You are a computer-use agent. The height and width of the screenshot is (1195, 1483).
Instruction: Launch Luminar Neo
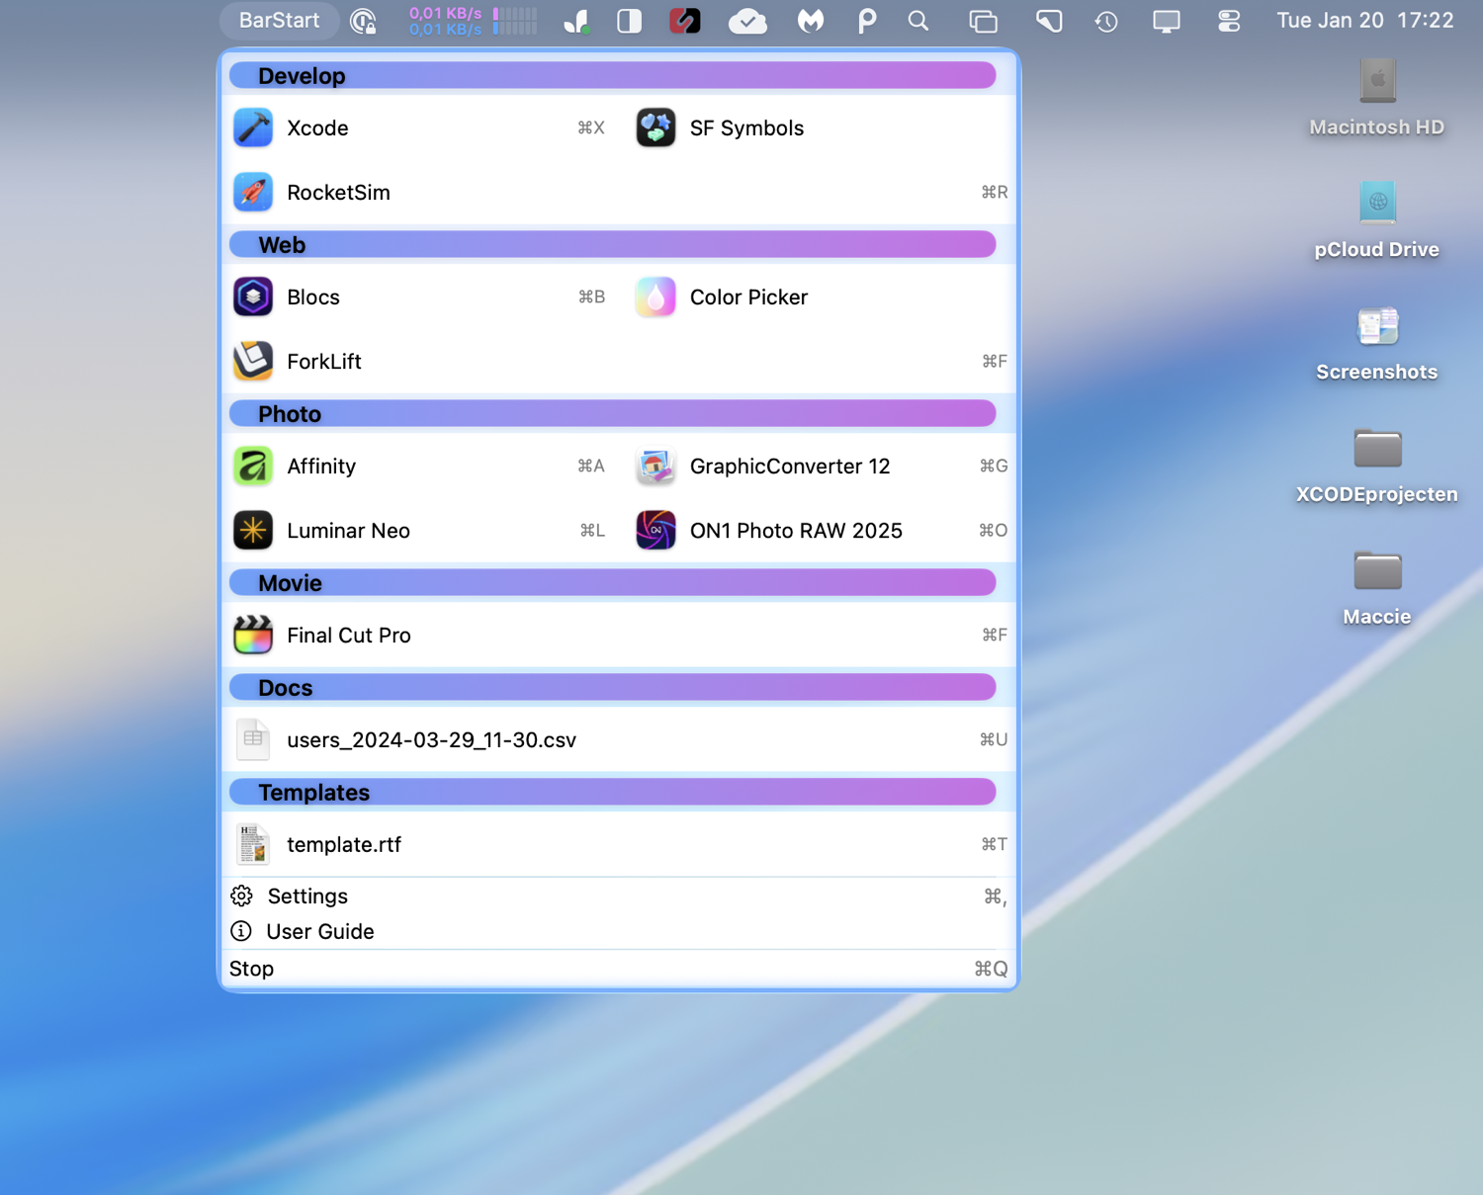pos(348,531)
